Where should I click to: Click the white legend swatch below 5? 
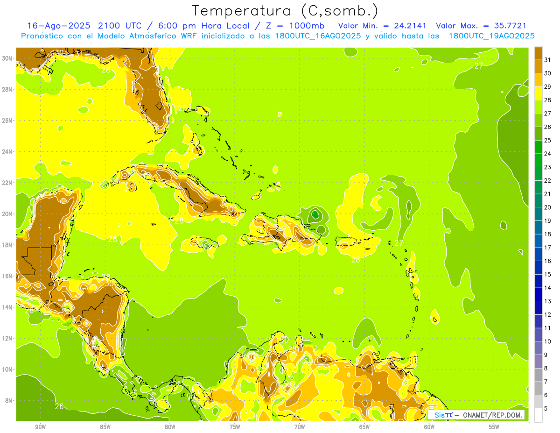538,415
